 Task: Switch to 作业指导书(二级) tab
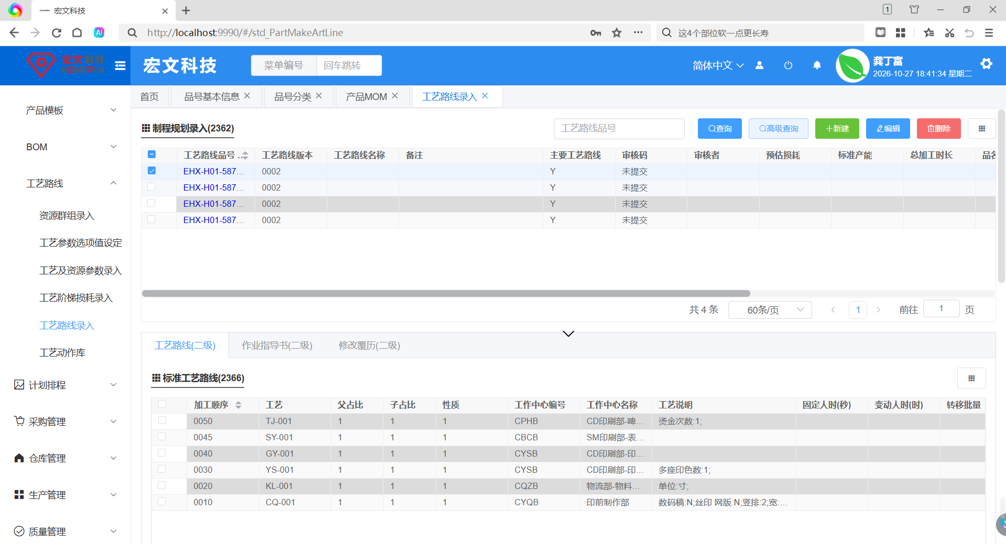(277, 345)
